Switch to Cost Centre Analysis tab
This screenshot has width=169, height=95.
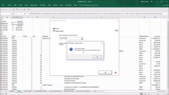(83, 91)
